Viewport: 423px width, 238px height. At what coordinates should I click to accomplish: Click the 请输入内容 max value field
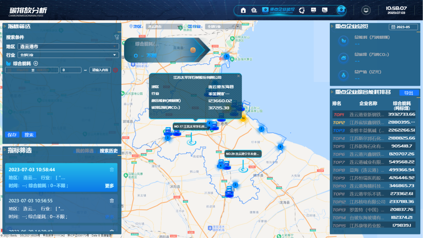(x=100, y=70)
